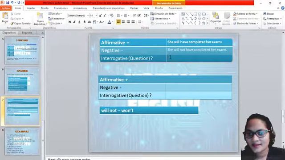Open the Vista ribbon tab
This screenshot has width=285, height=160.
[x=146, y=8]
